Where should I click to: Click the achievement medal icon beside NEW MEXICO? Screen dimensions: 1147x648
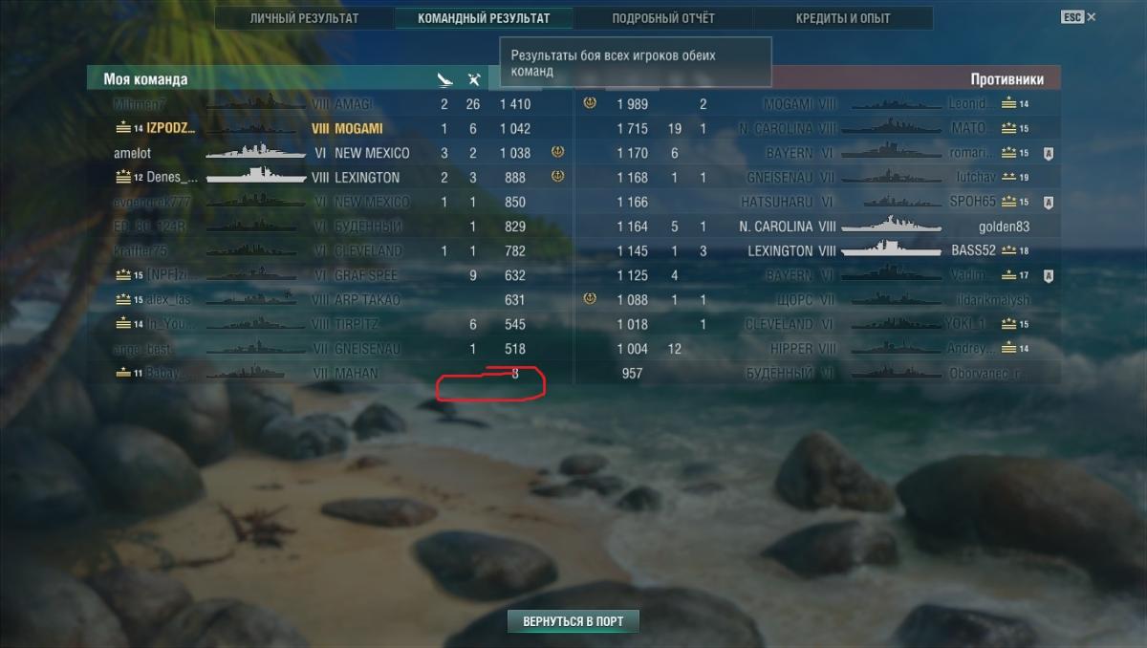(558, 152)
